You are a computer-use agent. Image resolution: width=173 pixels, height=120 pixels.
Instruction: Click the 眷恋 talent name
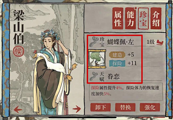(113, 77)
